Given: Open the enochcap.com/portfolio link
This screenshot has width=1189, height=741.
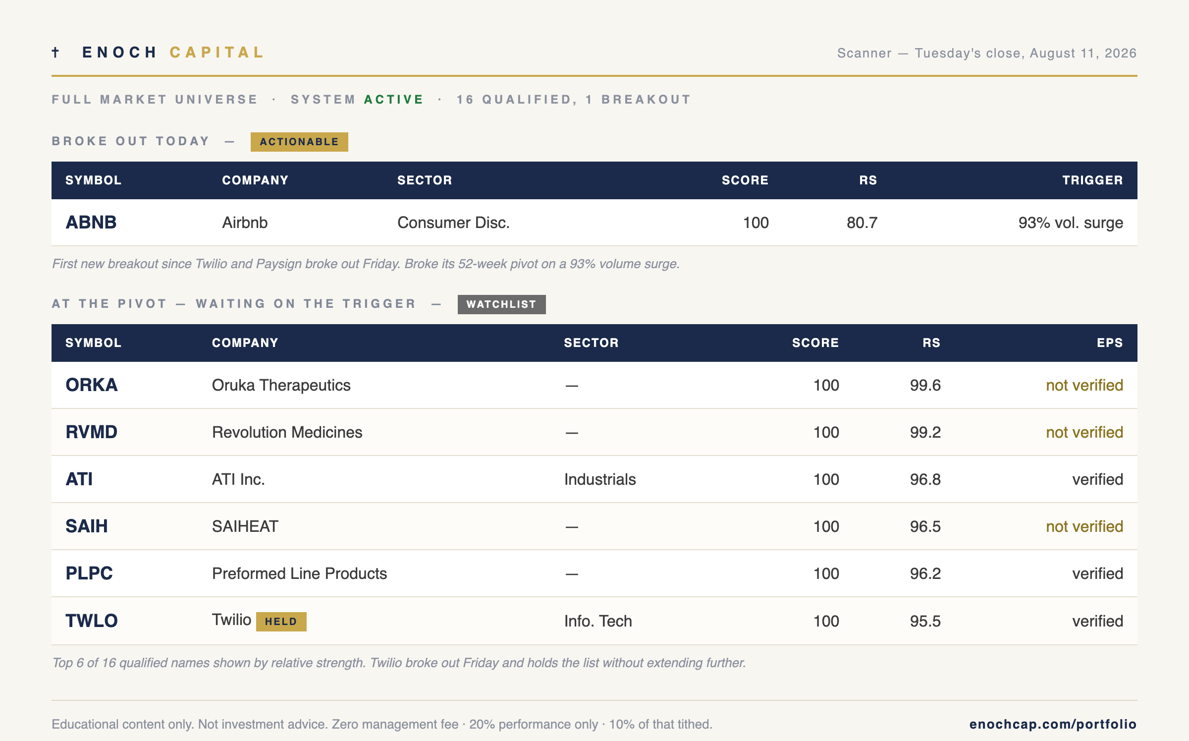Looking at the screenshot, I should click(1053, 724).
